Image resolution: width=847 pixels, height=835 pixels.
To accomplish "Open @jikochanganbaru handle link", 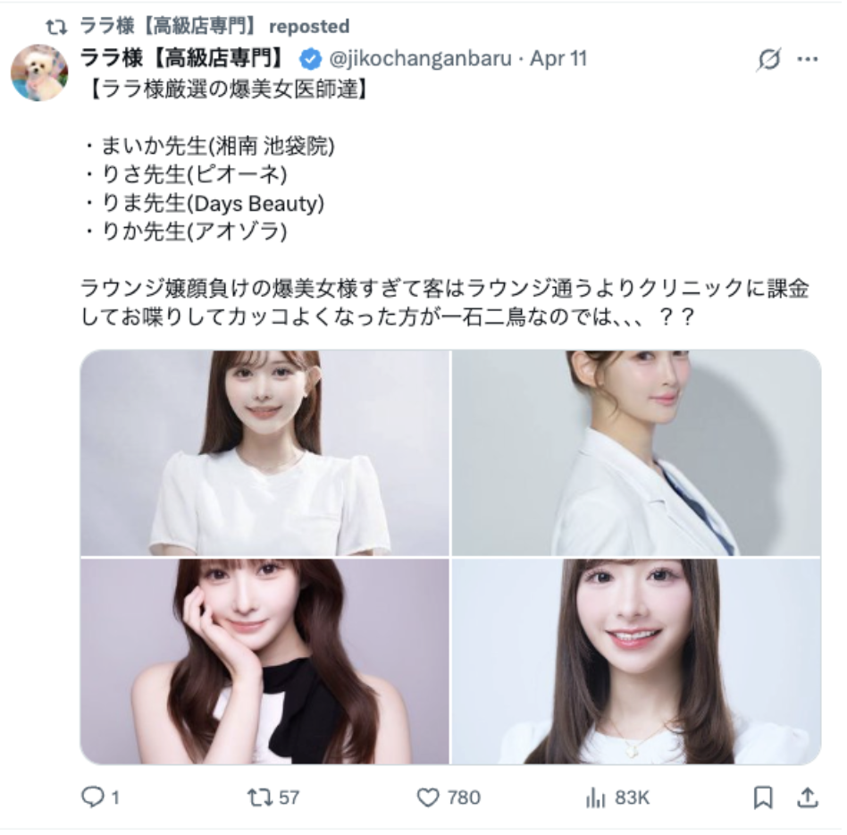I will coord(420,58).
